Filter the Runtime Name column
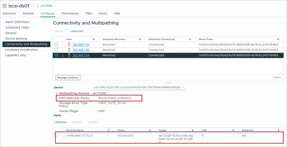 pos(109,130)
